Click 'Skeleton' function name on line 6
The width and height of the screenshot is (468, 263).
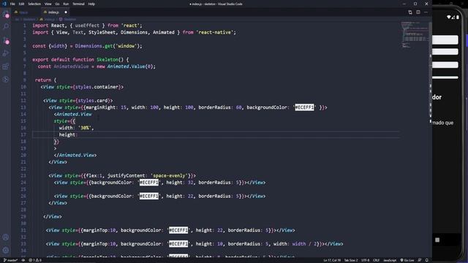pyautogui.click(x=107, y=60)
